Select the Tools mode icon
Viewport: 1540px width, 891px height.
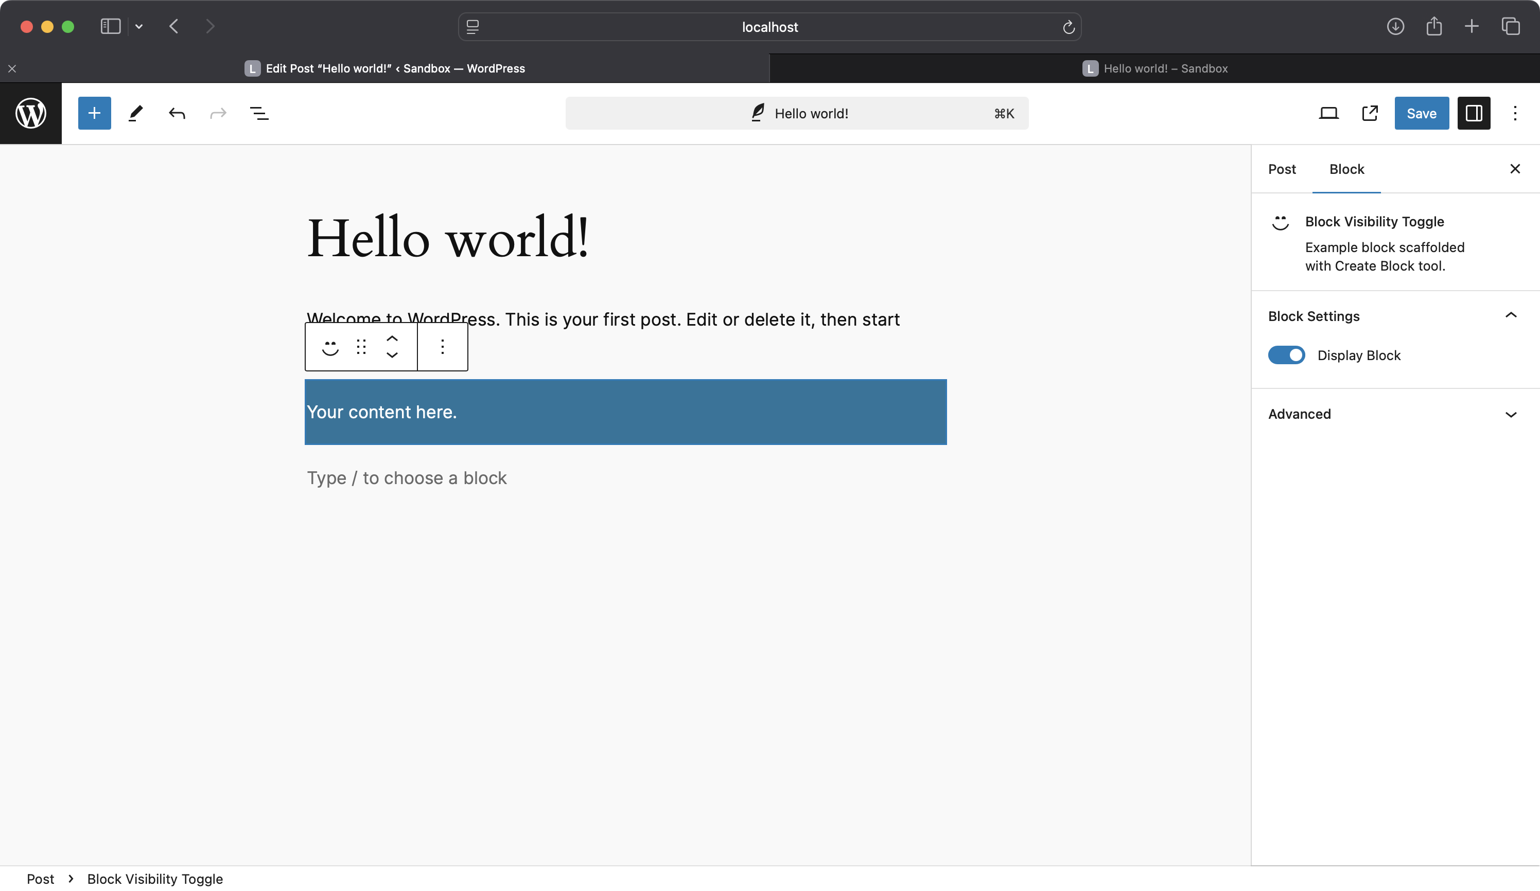pyautogui.click(x=135, y=114)
